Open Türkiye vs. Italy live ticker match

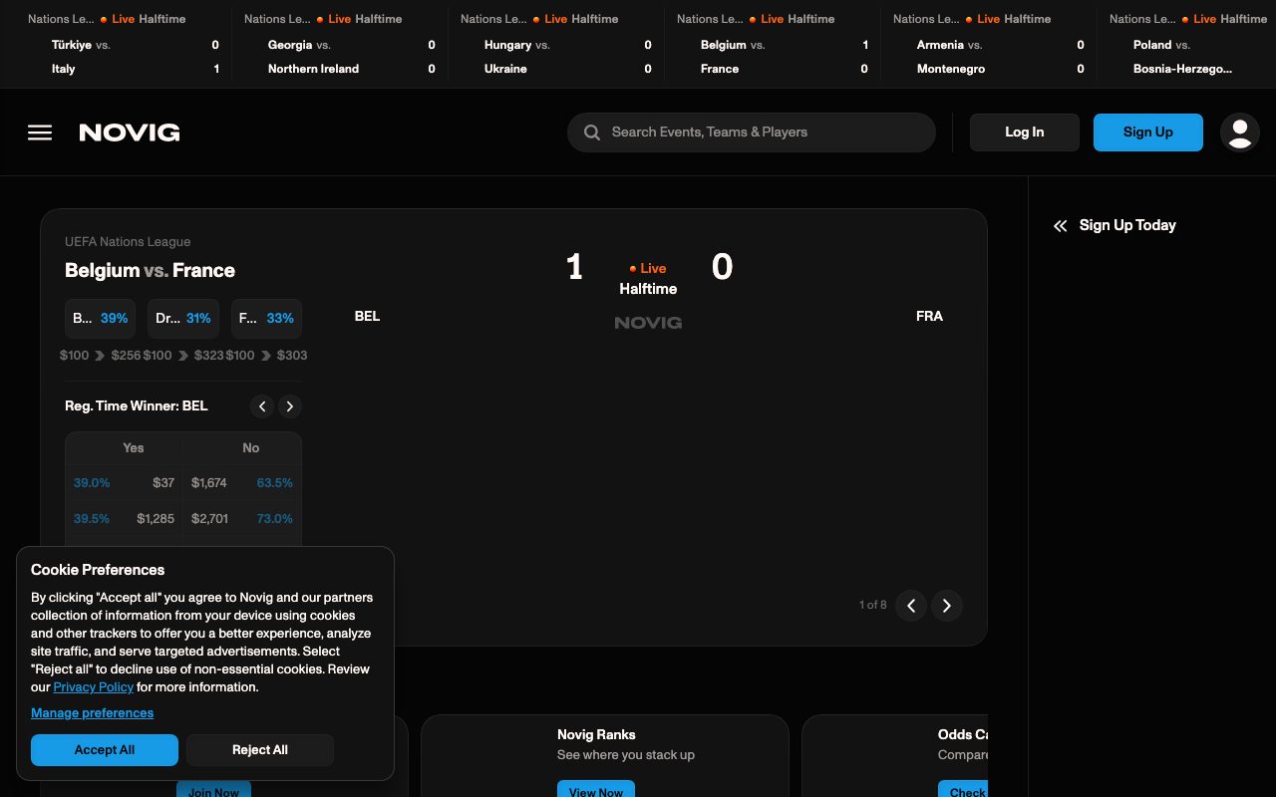(124, 45)
